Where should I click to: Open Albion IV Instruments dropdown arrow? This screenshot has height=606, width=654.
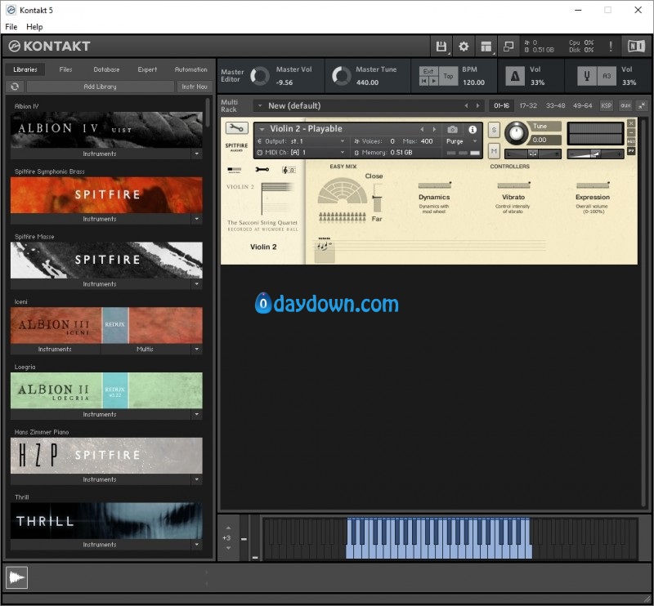coord(196,154)
